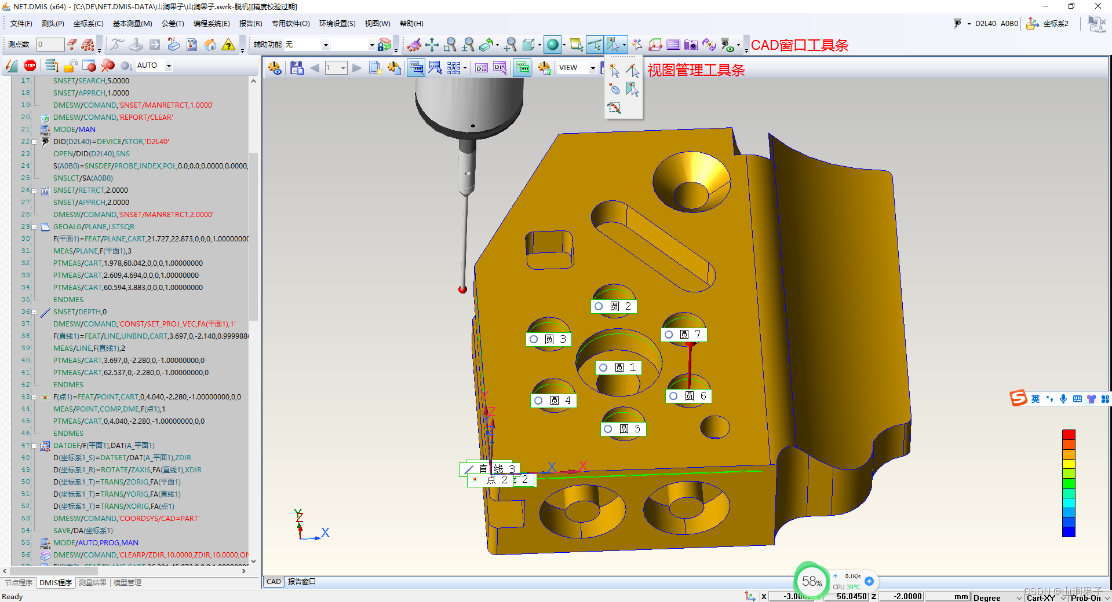Viewport: 1112px width, 602px height.
Task: Select the zoom window magnifier tool
Action: click(450, 45)
